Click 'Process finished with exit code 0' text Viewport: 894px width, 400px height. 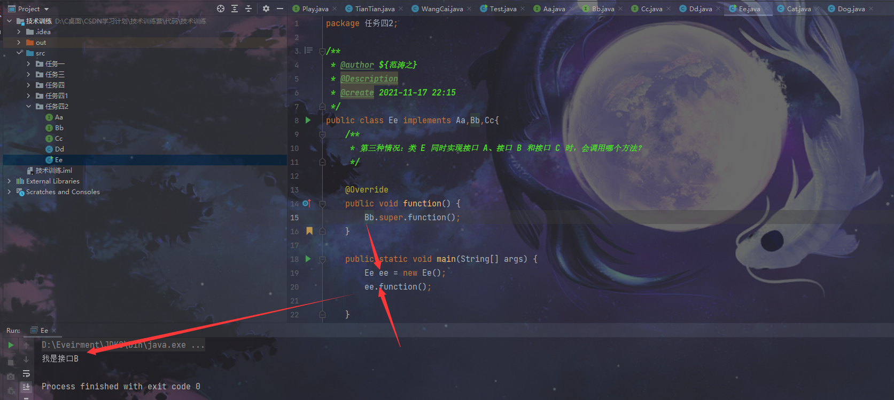[x=121, y=387]
